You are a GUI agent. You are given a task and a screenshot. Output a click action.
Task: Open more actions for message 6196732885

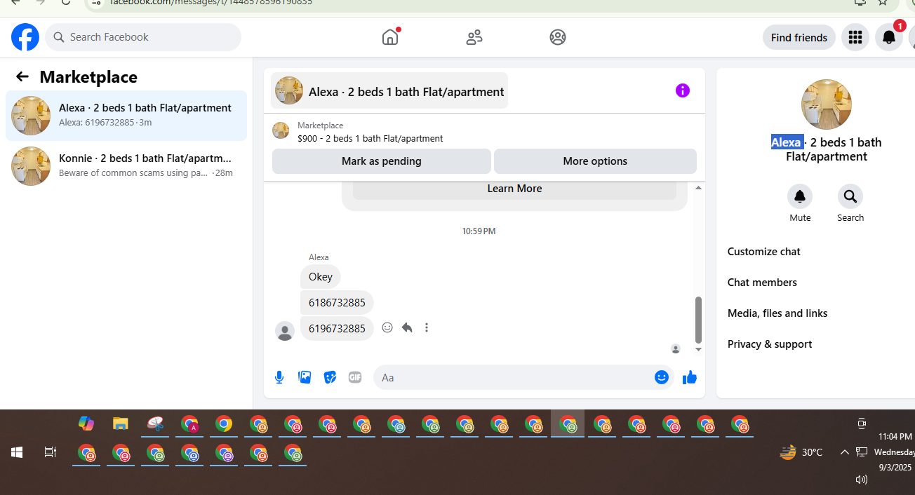(427, 327)
